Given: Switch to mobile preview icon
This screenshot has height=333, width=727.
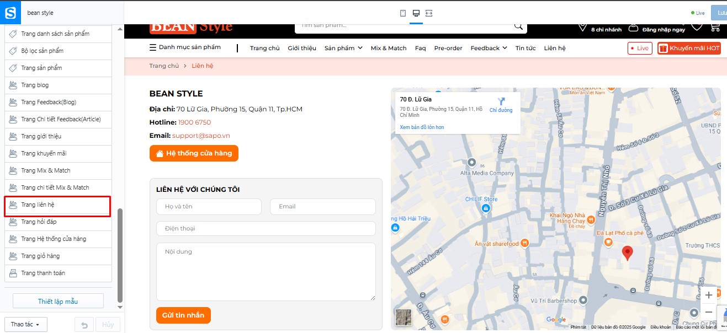Looking at the screenshot, I should pos(403,13).
